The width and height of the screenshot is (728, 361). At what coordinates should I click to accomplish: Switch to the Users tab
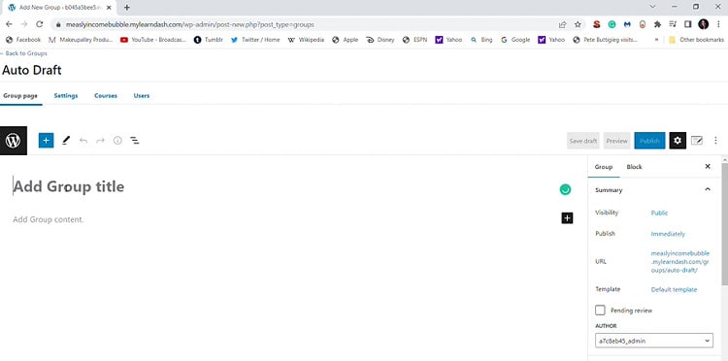pos(142,95)
